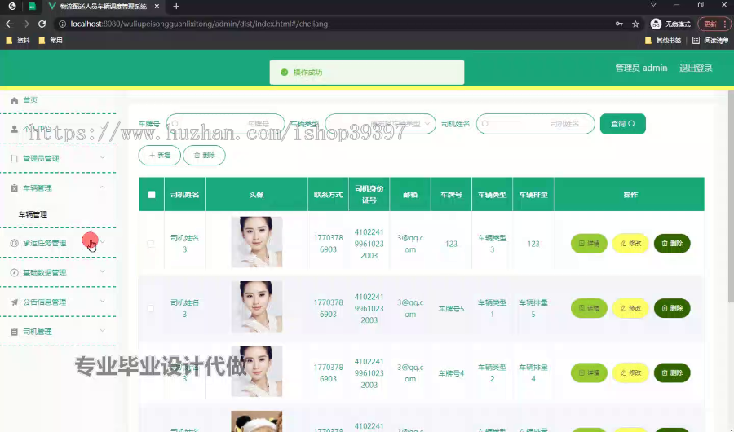Open the 车辆类型 dropdown
Image resolution: width=734 pixels, height=432 pixels.
point(381,124)
